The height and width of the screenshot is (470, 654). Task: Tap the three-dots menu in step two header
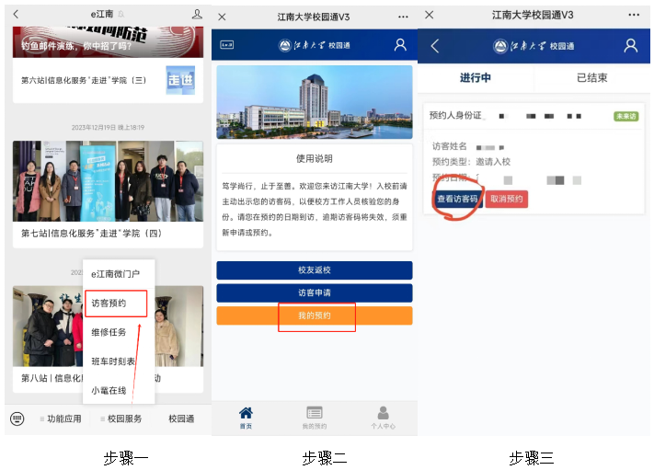tap(403, 17)
